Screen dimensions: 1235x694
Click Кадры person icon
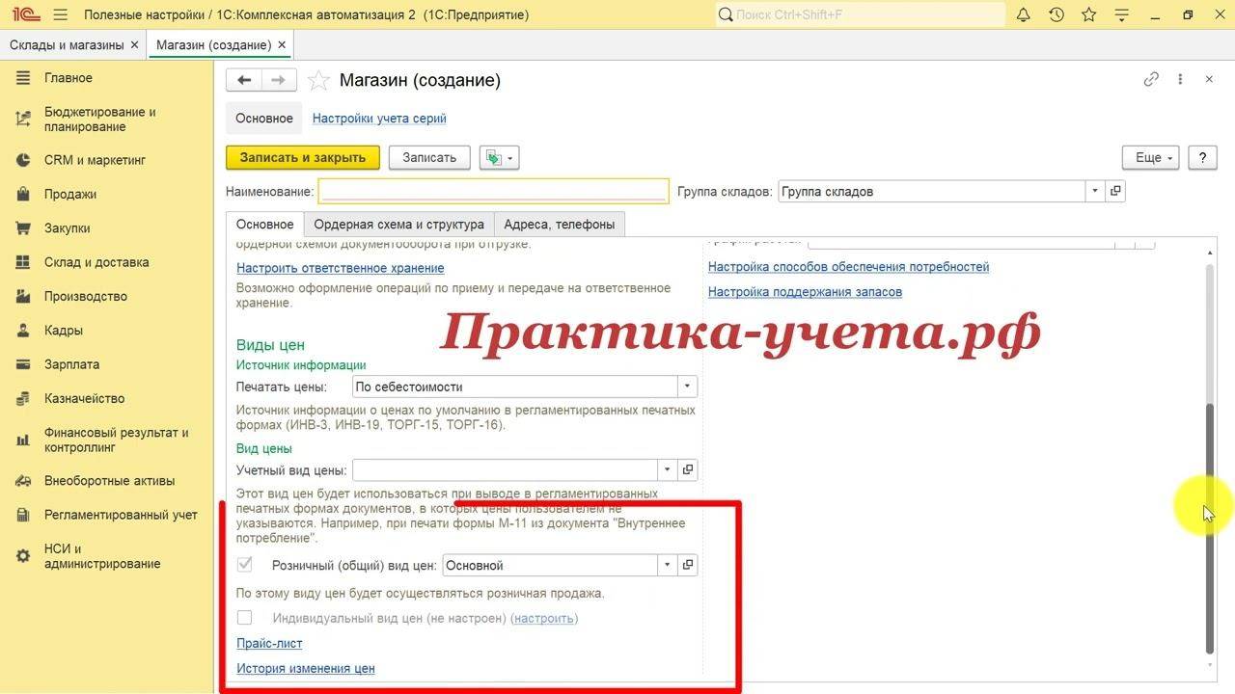[24, 331]
